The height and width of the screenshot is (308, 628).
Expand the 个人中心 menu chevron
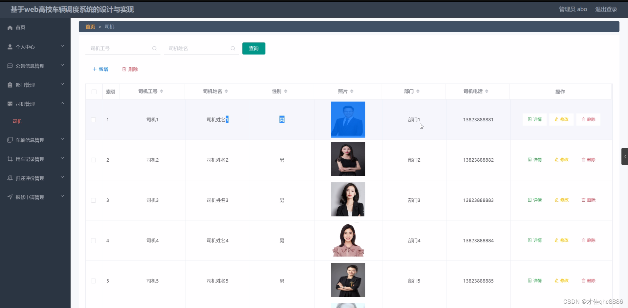coord(62,46)
